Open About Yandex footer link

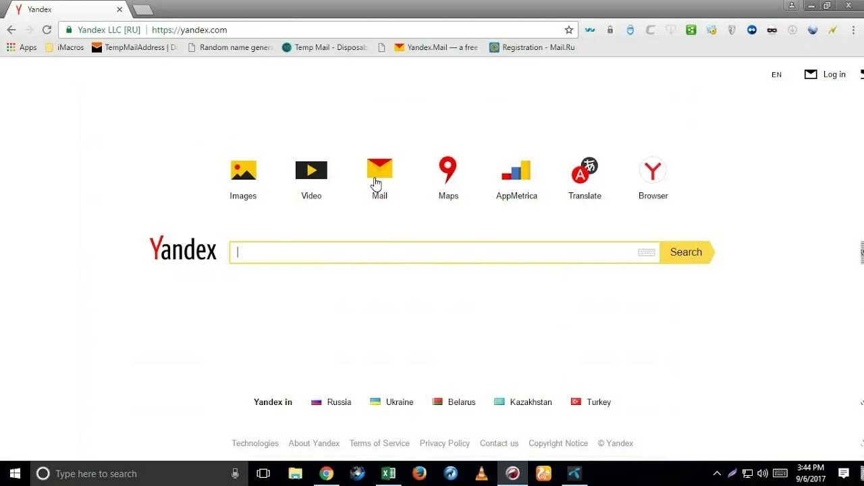[x=314, y=443]
